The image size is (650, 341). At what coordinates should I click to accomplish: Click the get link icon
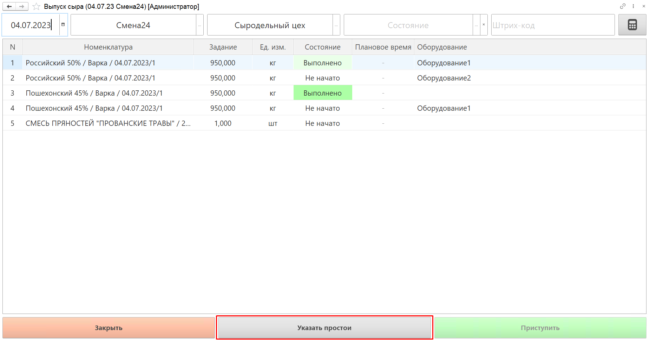tap(623, 6)
